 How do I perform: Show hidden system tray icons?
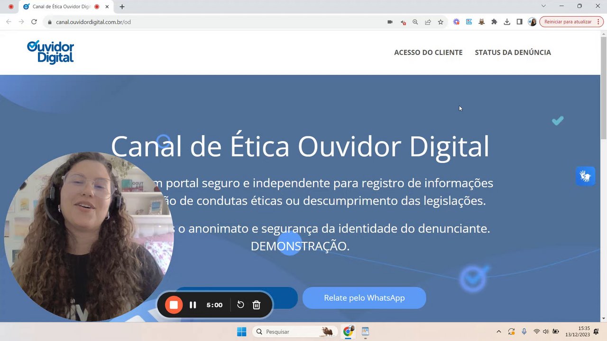click(x=498, y=332)
